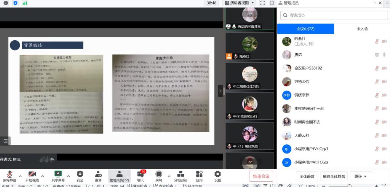Click 锦绣李梦 blue avatar in the list
This screenshot has width=390, height=187.
coord(286,95)
